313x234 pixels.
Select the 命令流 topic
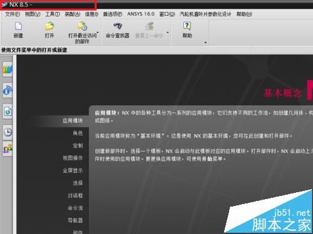75,208
